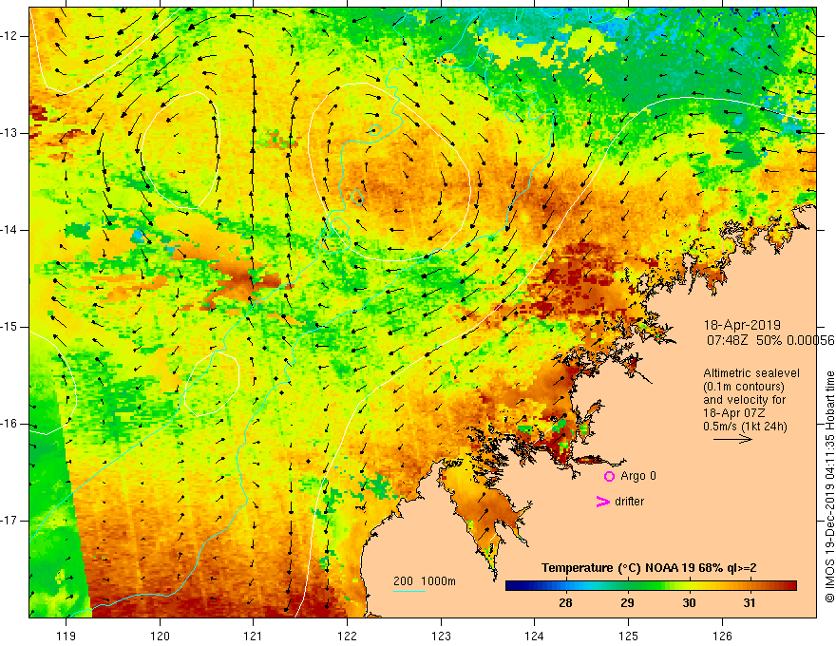Click the 28 tick on the temperature scale
Viewport: 836px width, 646px height.
[x=565, y=603]
